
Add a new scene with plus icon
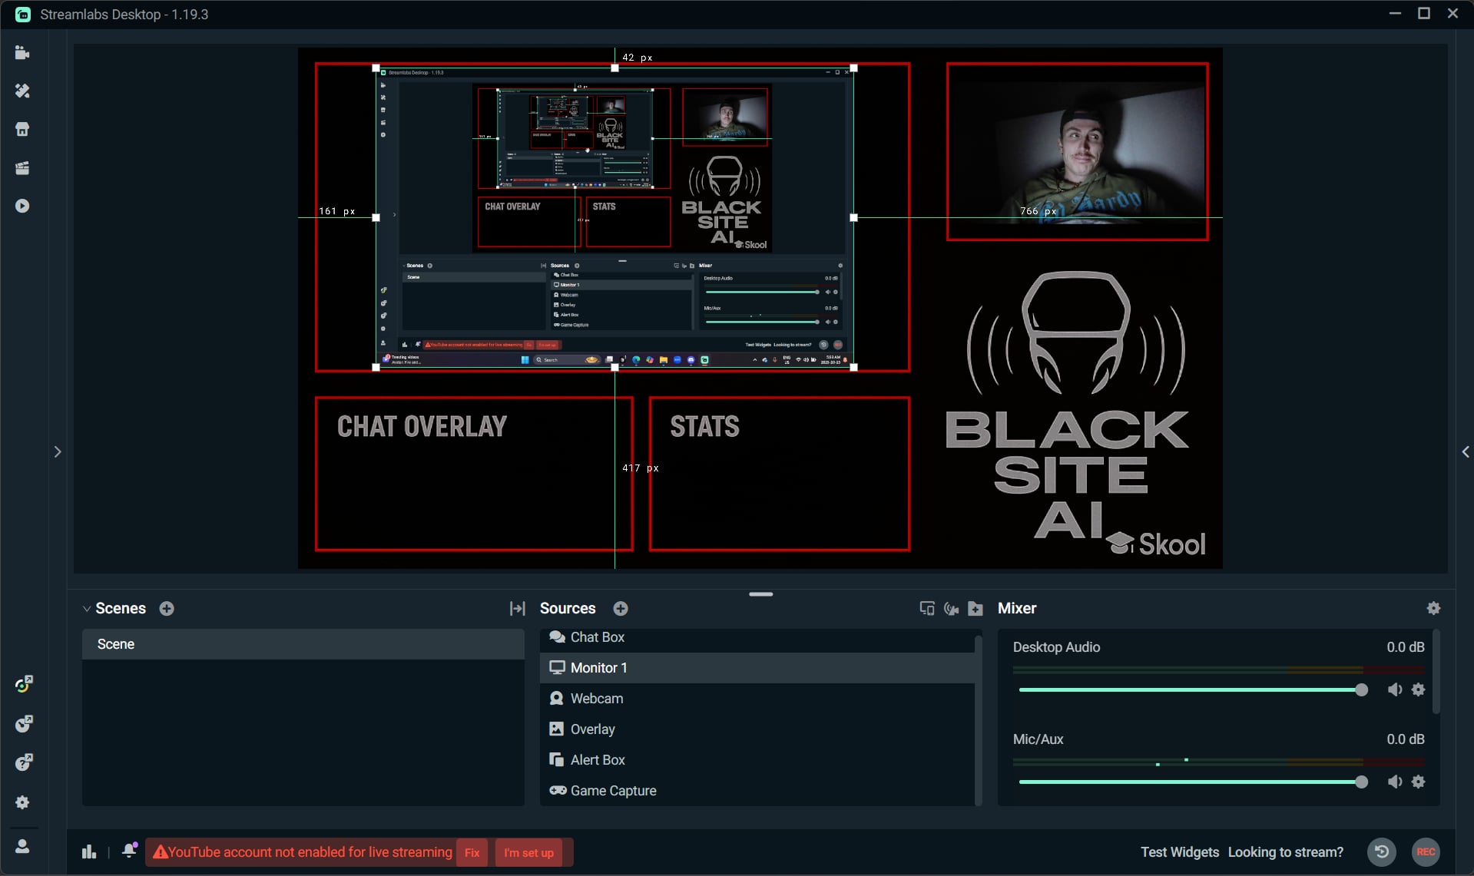[x=167, y=608]
